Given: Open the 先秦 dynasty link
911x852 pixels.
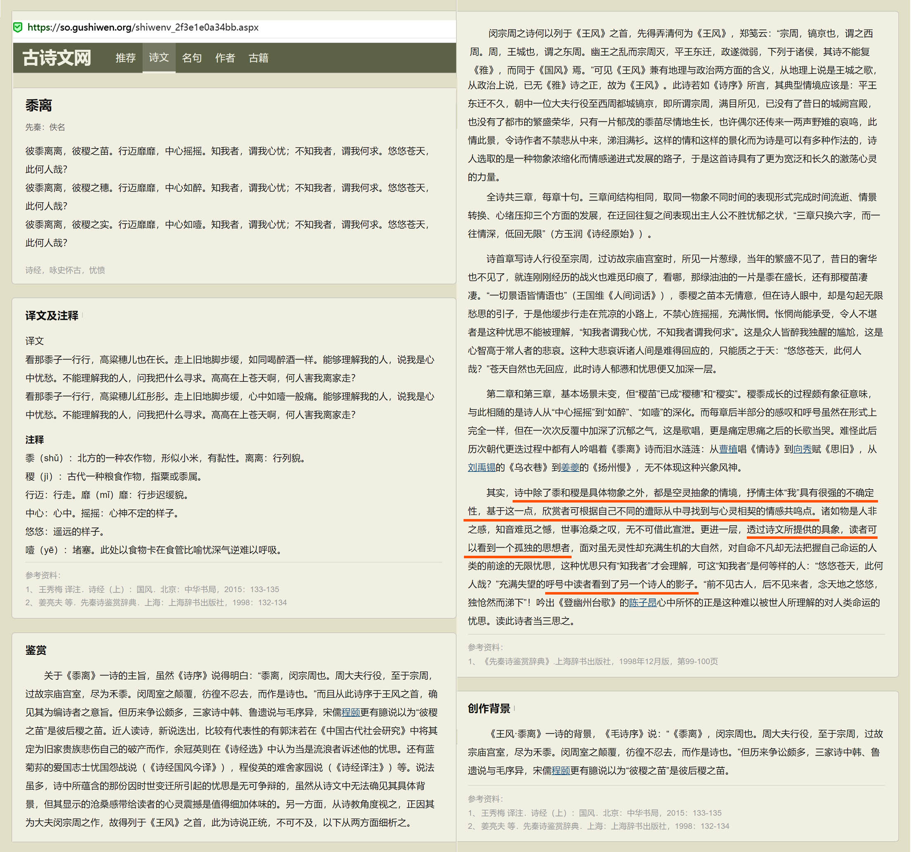Looking at the screenshot, I should click(33, 127).
